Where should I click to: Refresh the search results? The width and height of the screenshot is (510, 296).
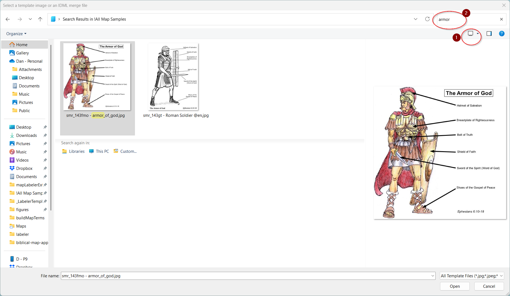(427, 19)
